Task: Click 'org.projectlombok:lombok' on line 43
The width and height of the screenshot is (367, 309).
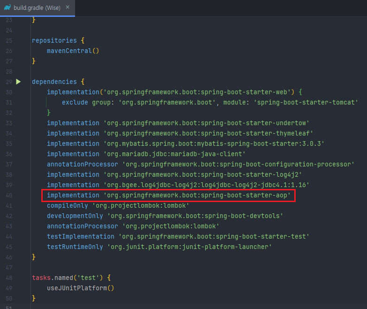Action: pos(171,226)
